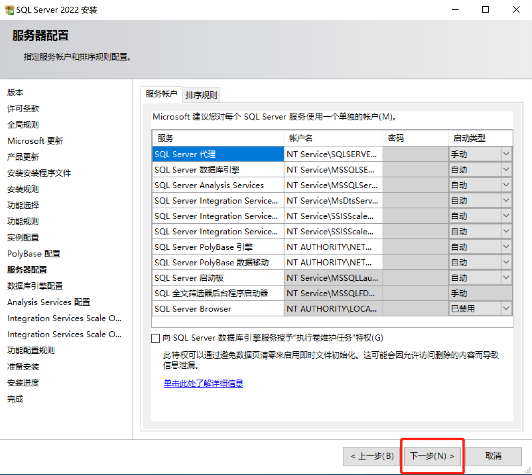Select PolyBase 配置 in the sidebar
This screenshot has height=475, width=532.
(34, 254)
